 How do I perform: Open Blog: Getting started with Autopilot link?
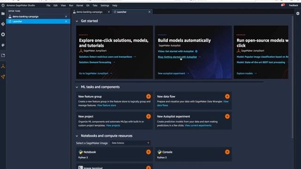pyautogui.click(x=177, y=57)
